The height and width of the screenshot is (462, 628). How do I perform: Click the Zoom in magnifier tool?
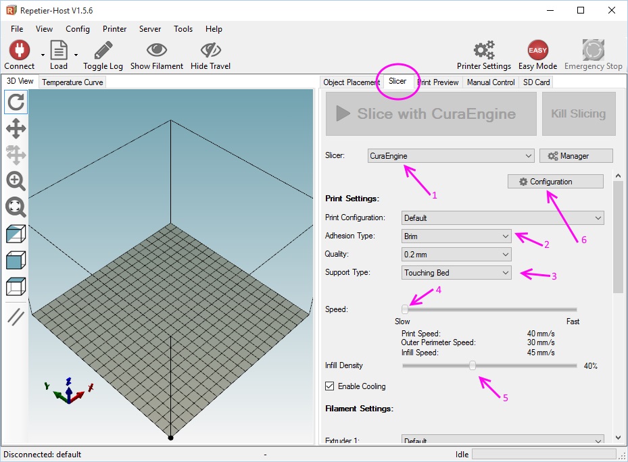tap(16, 181)
